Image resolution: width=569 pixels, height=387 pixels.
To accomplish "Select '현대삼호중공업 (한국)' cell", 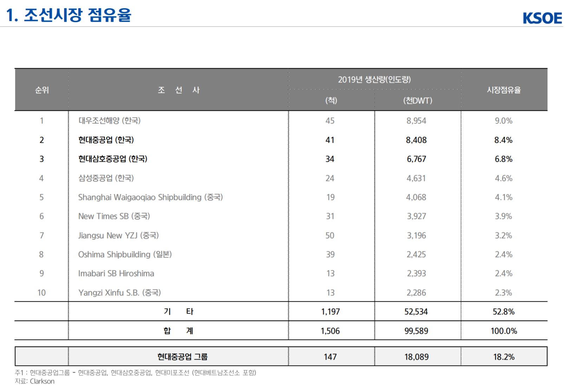I will (x=112, y=159).
